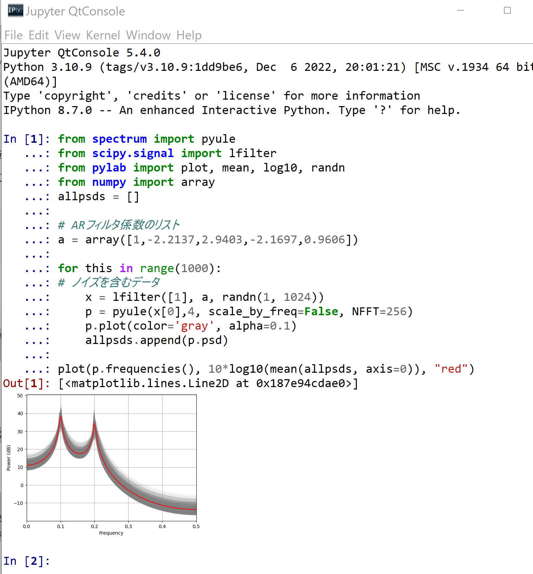
Task: Click the 'from scipy.signal import lfilter' line
Action: click(x=167, y=153)
